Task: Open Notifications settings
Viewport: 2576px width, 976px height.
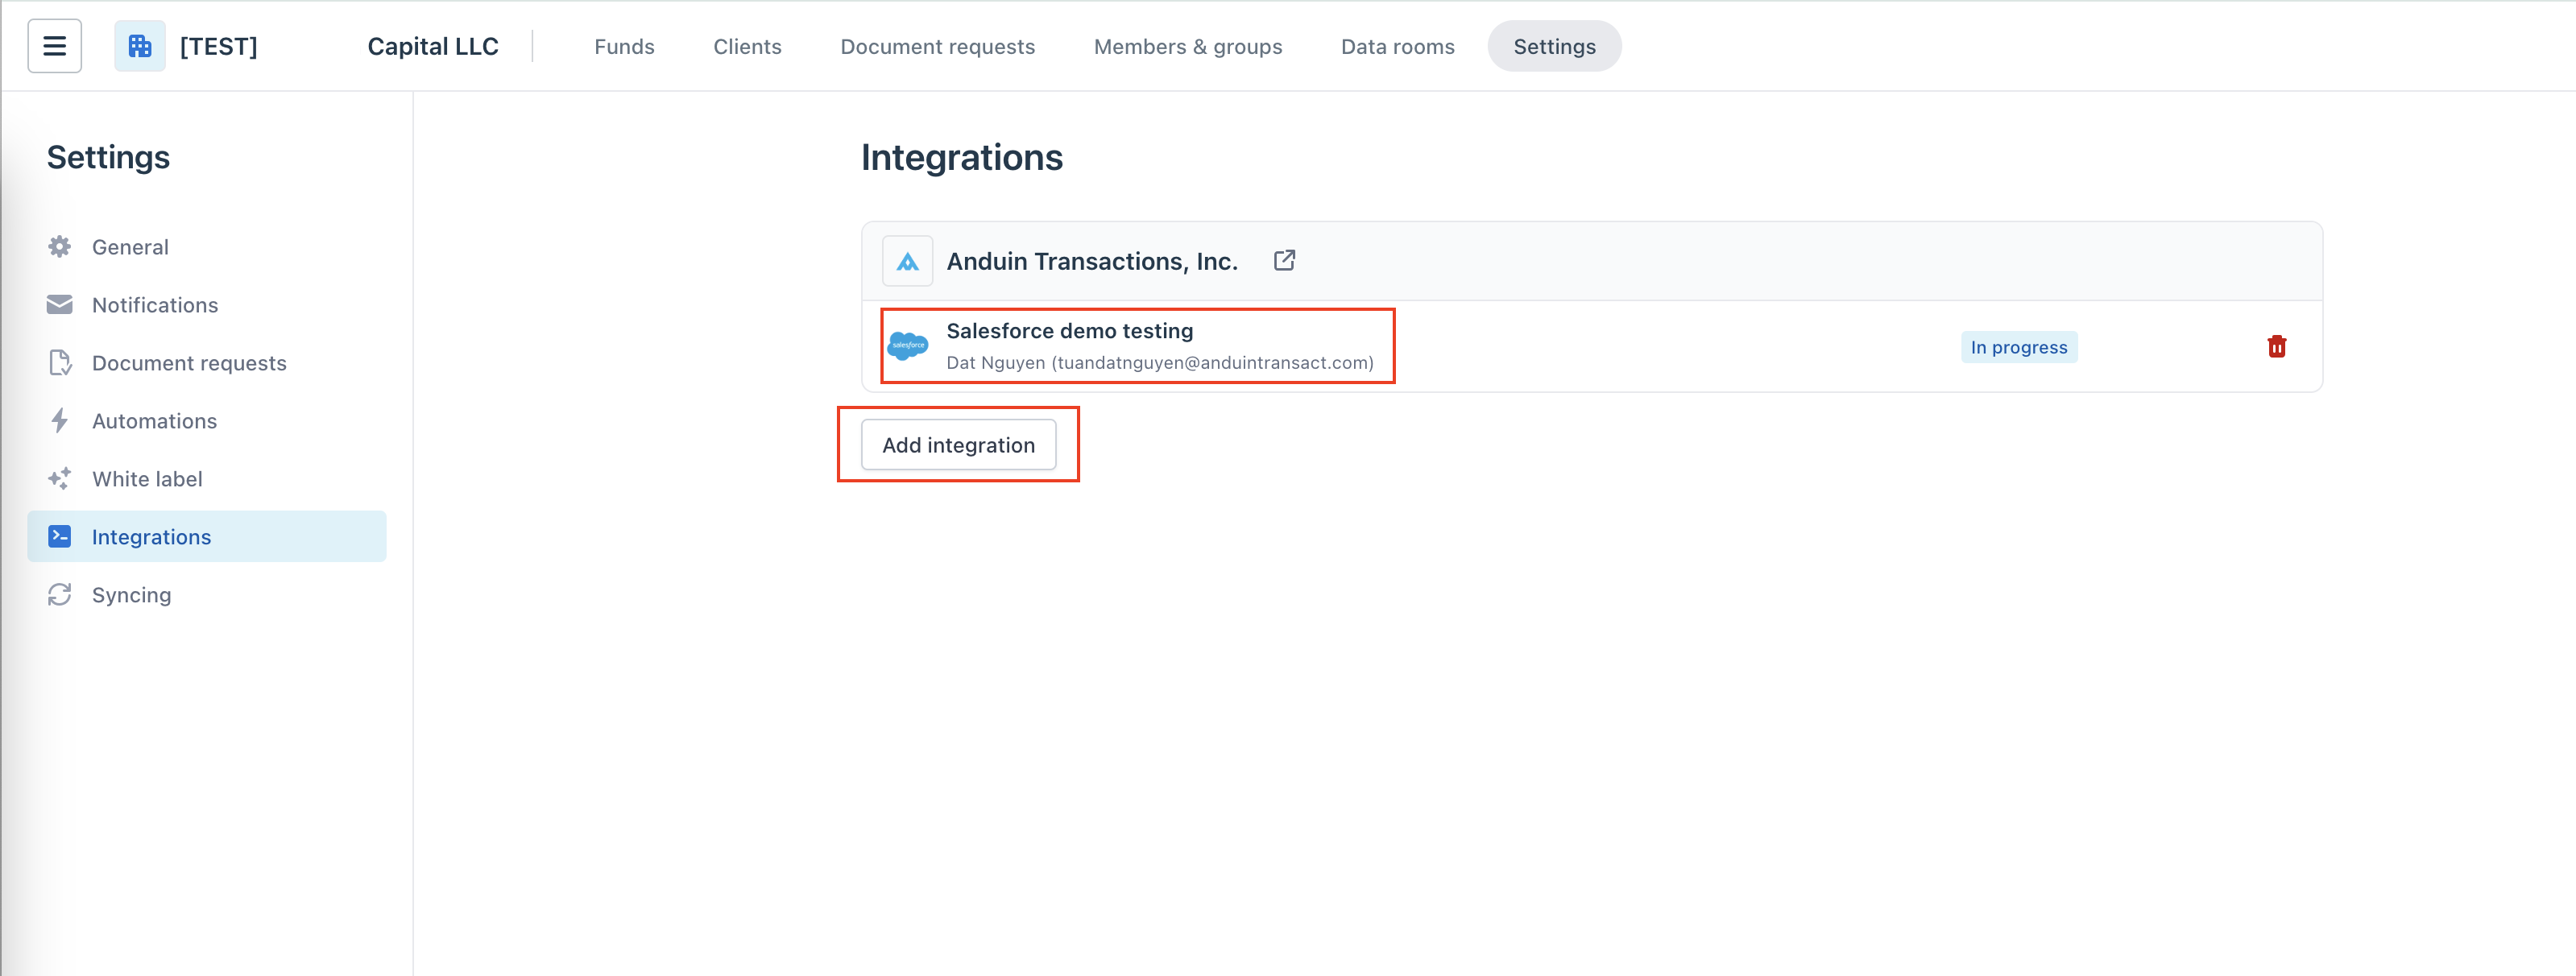Action: pyautogui.click(x=154, y=305)
